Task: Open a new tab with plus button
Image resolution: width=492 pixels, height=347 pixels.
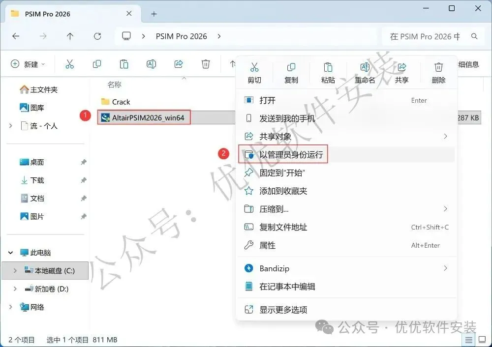Action: (154, 14)
